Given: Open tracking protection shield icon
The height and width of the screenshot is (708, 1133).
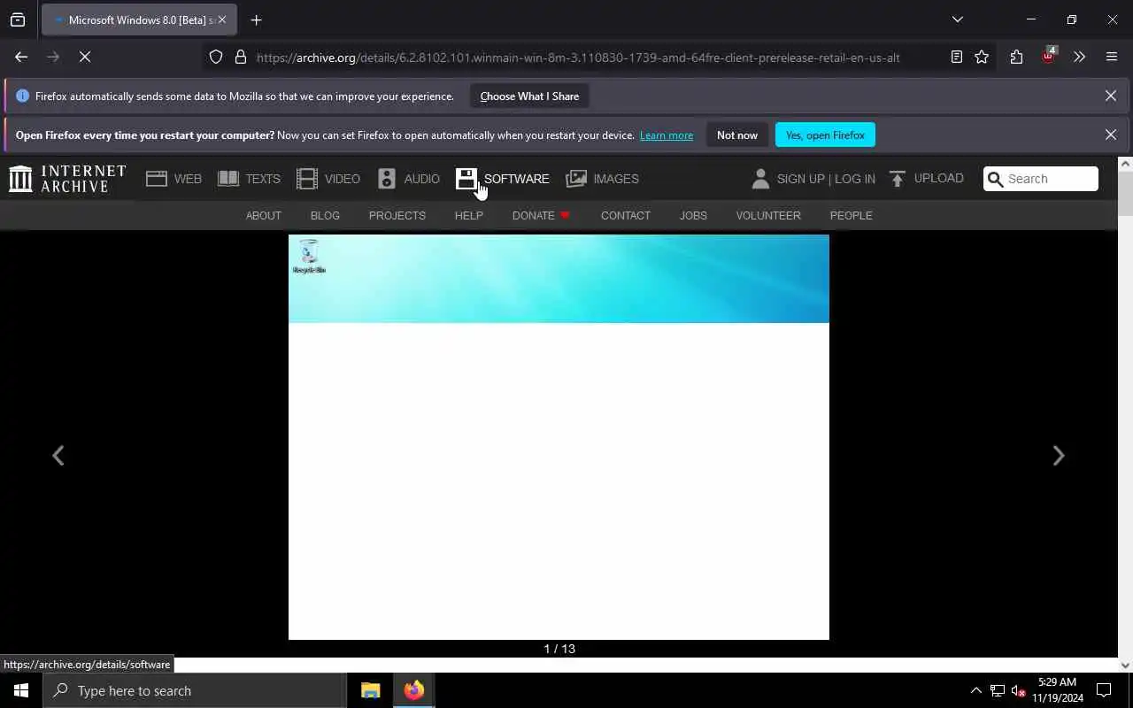Looking at the screenshot, I should coord(216,58).
